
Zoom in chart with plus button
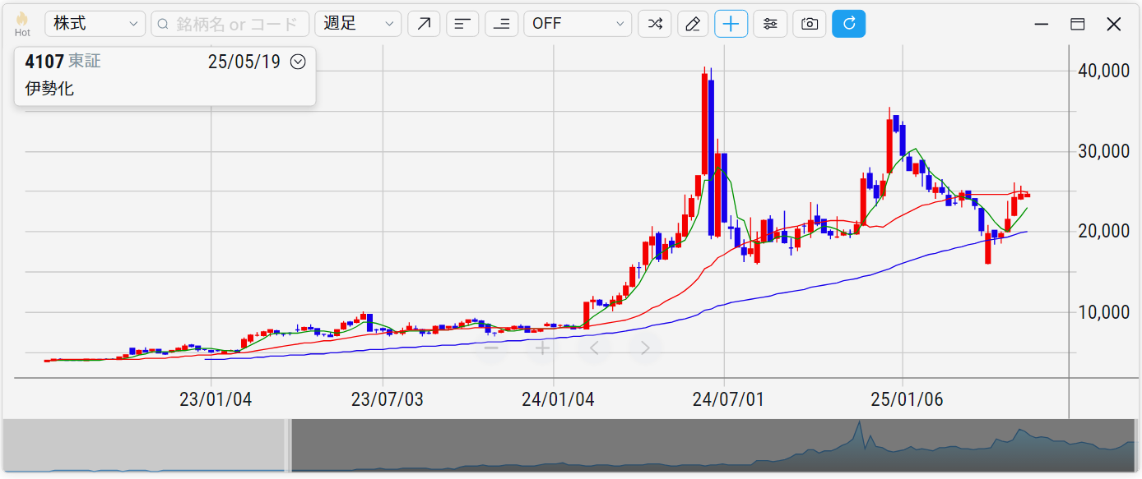(542, 348)
